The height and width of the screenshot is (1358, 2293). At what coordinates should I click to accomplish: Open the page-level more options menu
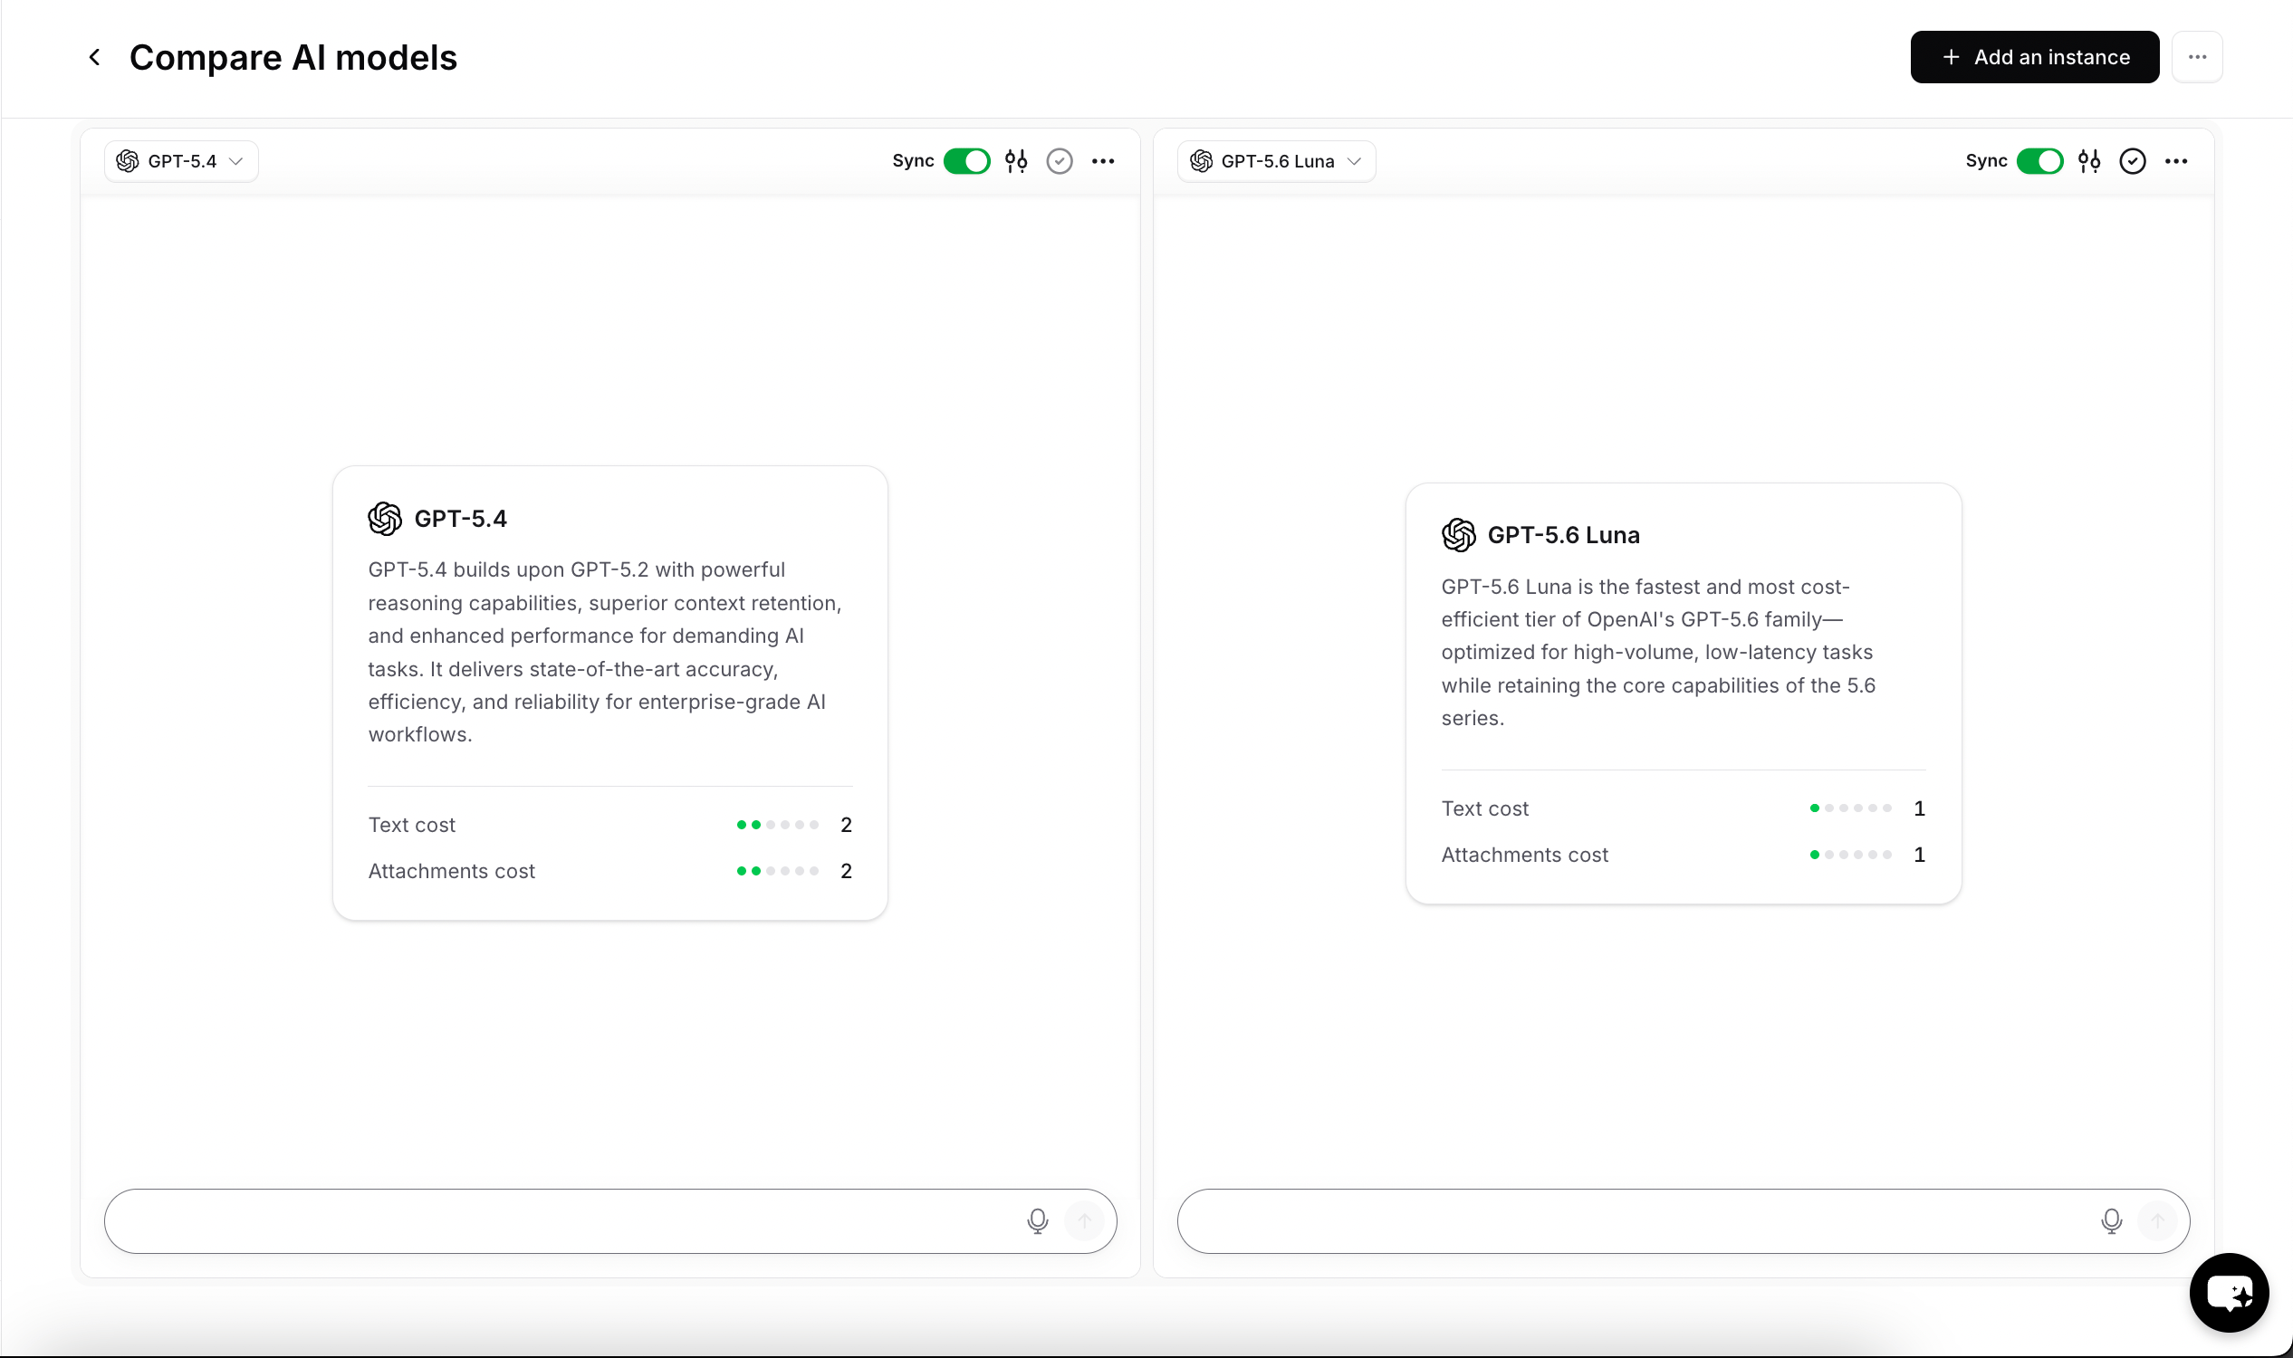click(2197, 57)
